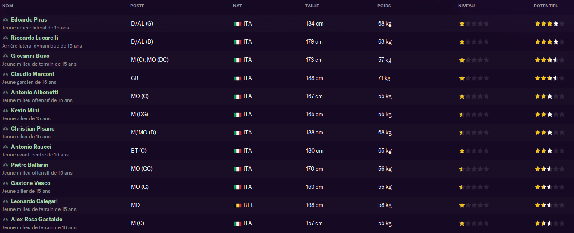Image resolution: width=574 pixels, height=233 pixels.
Task: Click the NIVEAU column header
Action: (466, 6)
